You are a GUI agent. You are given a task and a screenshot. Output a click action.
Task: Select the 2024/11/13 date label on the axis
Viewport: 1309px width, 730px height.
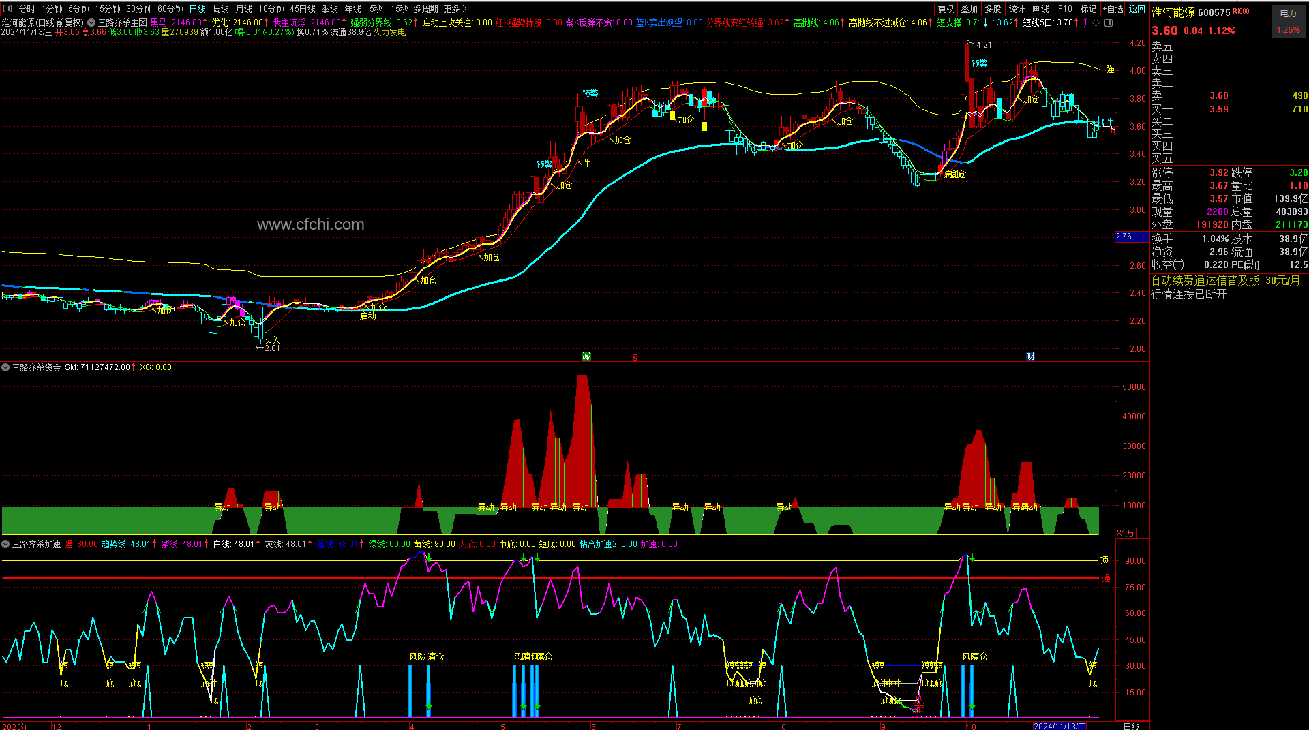(1060, 726)
